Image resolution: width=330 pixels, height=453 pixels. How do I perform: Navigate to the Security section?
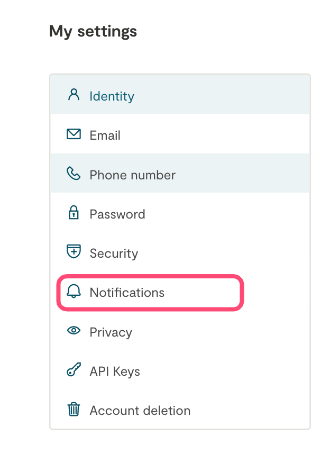tap(114, 253)
